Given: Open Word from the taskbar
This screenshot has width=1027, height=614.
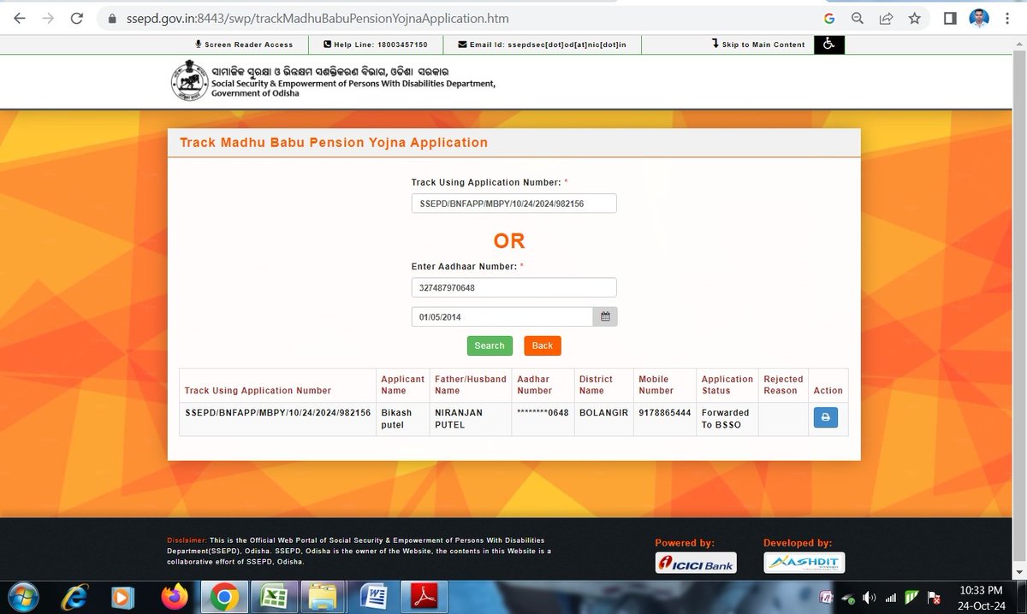Looking at the screenshot, I should (x=373, y=595).
